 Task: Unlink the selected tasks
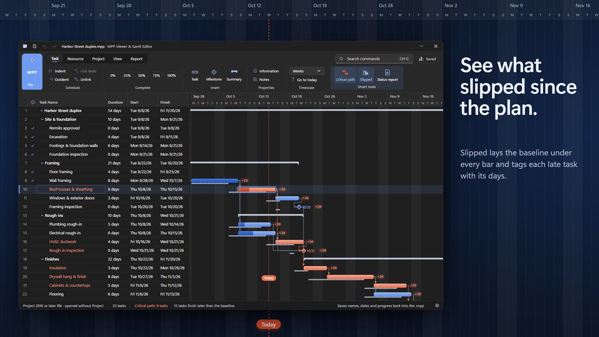pyautogui.click(x=83, y=80)
